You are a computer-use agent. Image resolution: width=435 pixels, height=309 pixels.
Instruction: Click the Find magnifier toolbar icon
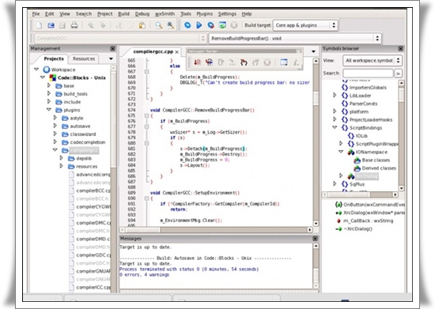point(159,25)
